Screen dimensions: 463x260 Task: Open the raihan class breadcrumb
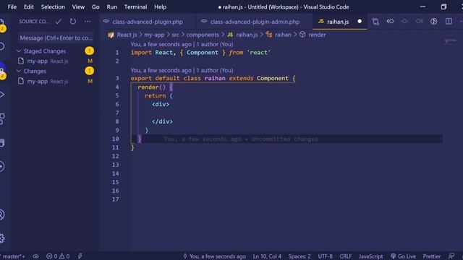[283, 35]
